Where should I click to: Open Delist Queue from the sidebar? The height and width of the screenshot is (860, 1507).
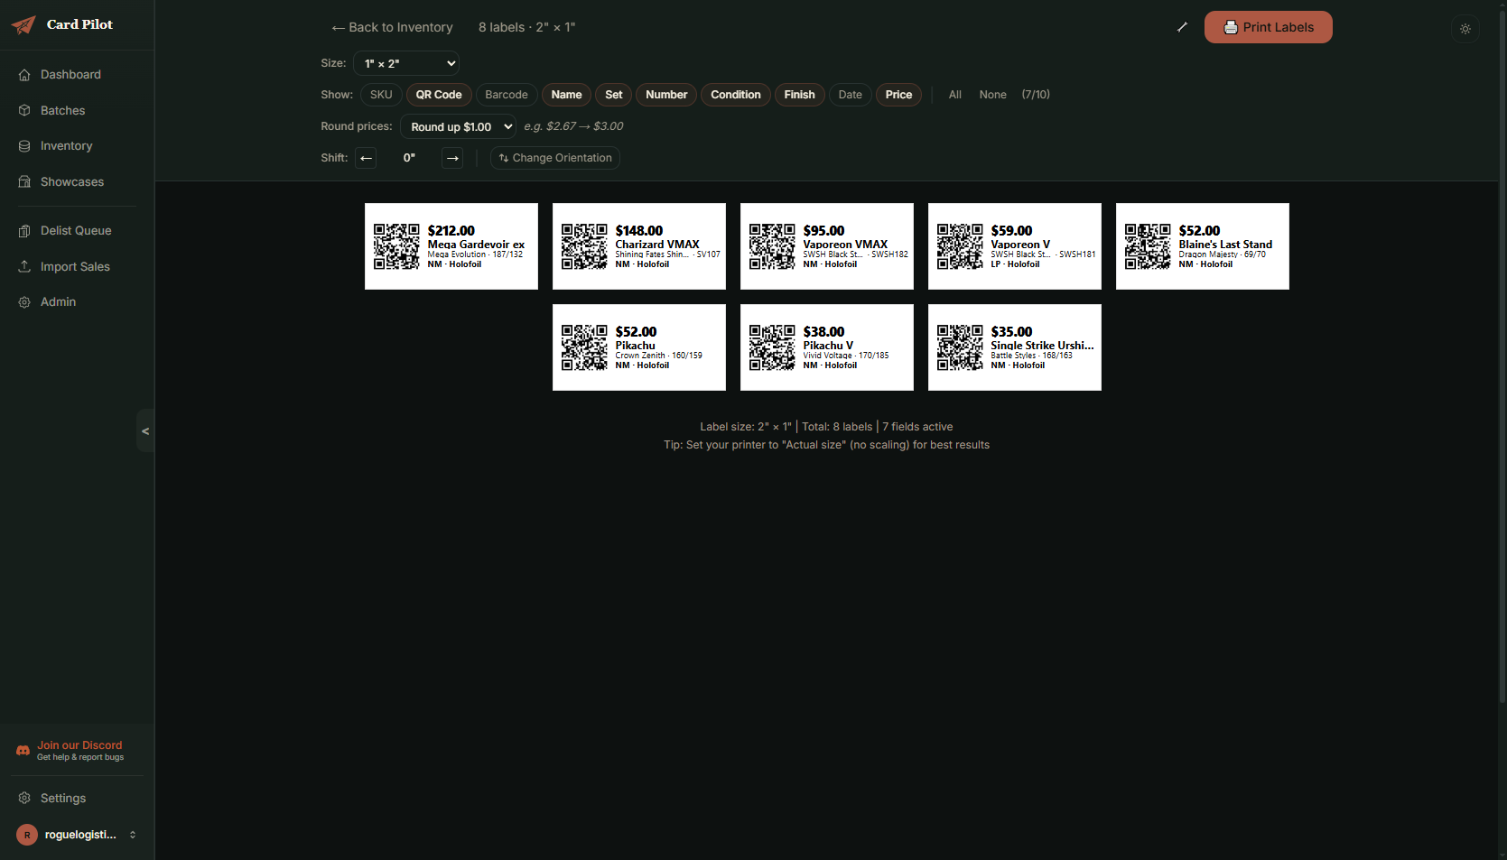76,231
